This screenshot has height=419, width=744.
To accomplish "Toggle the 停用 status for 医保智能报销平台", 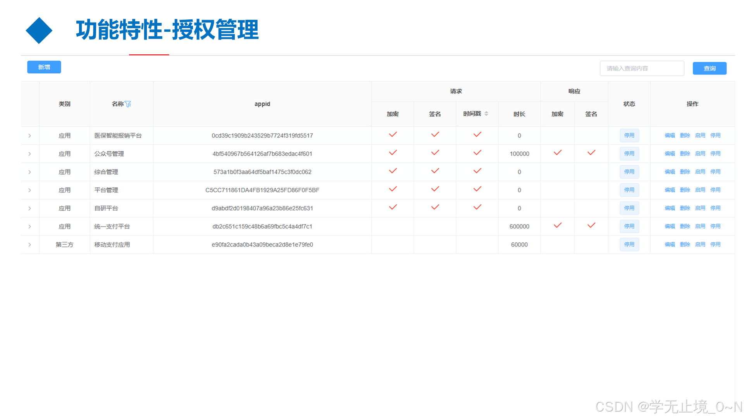I will (629, 135).
